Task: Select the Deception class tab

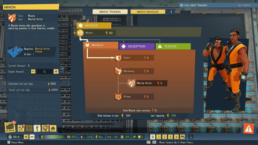Action: pyautogui.click(x=137, y=46)
